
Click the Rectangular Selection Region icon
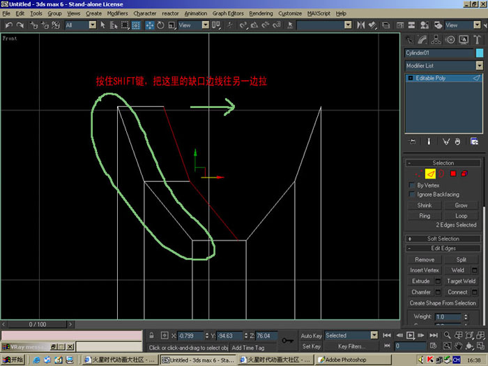point(125,25)
